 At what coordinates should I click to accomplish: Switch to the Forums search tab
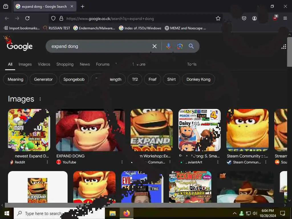click(103, 64)
